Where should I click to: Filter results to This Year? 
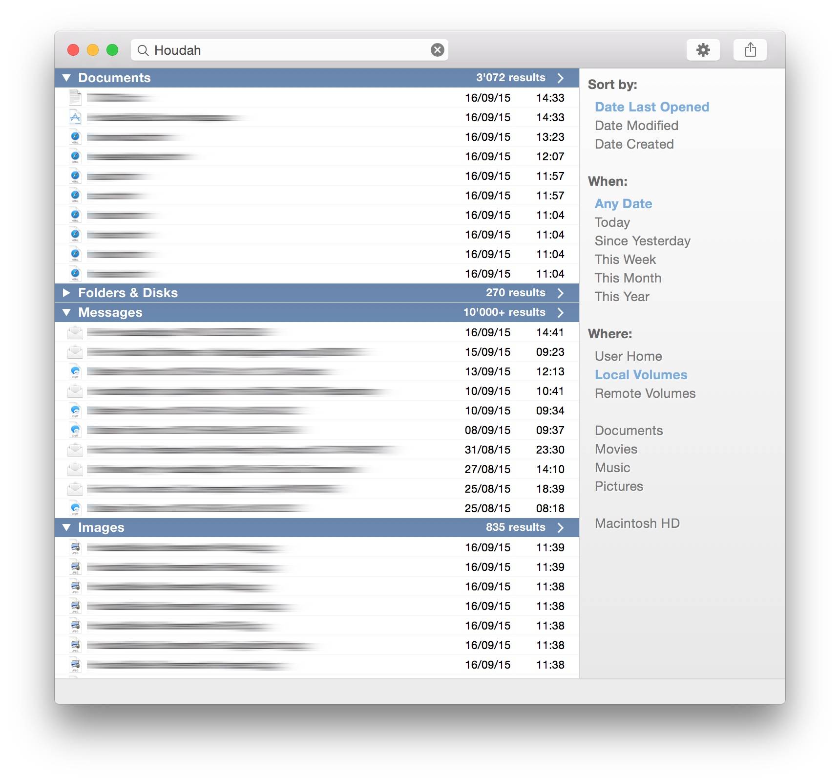[622, 297]
